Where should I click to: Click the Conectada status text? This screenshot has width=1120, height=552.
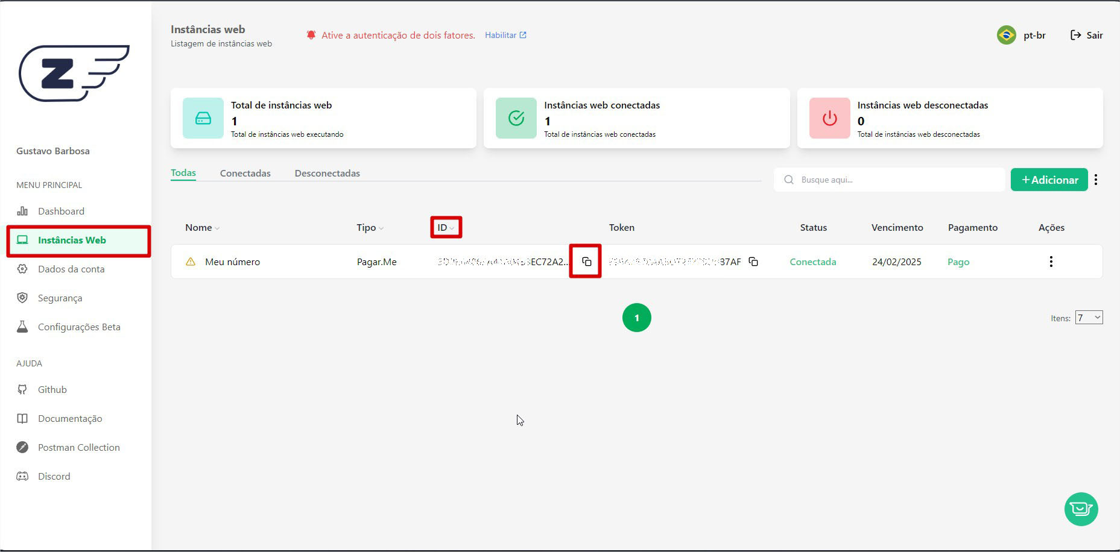(813, 262)
